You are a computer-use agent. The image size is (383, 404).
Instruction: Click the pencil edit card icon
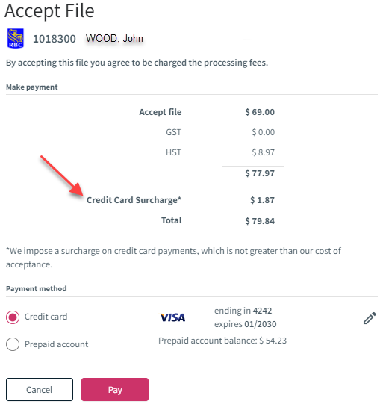(x=370, y=318)
